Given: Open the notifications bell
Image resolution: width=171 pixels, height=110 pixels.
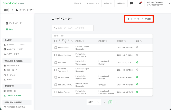Looking at the screenshot, I should pos(140,3).
